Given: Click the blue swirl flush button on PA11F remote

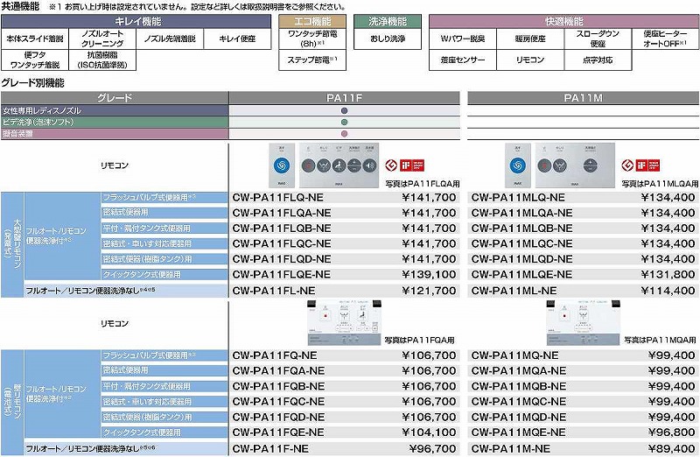Looking at the screenshot, I should tap(282, 164).
